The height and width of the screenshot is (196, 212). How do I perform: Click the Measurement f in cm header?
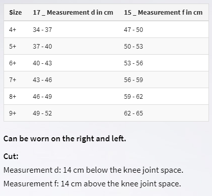[x=163, y=13]
